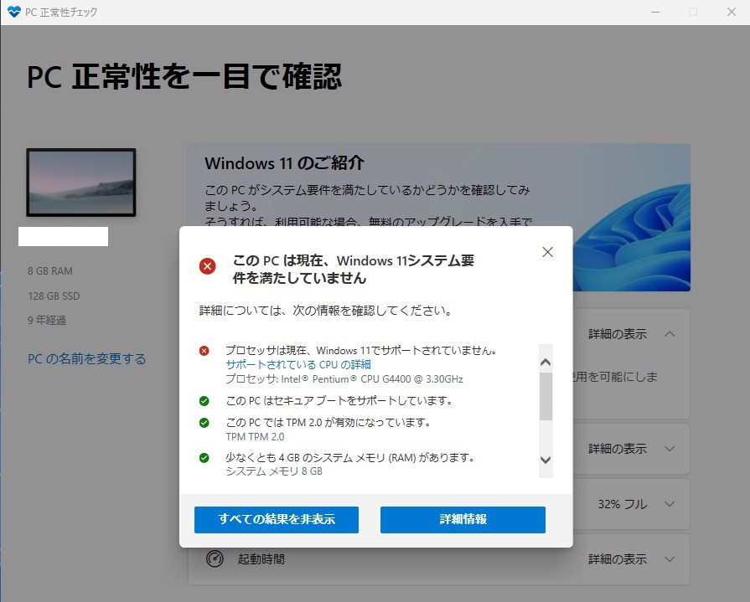Image resolution: width=750 pixels, height=602 pixels.
Task: Click the PC desktop thumbnail image
Action: pos(80,183)
